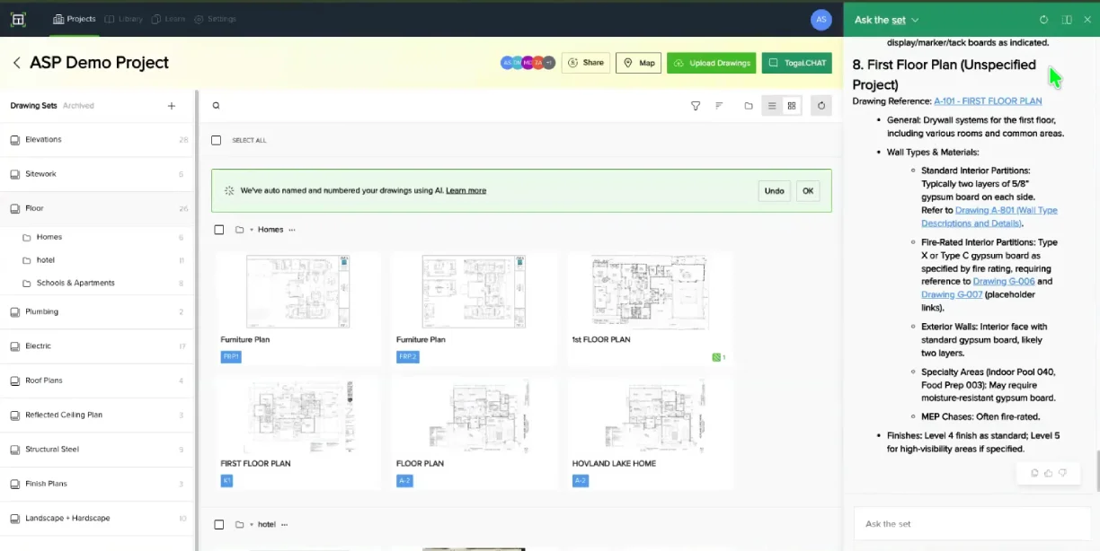Collapse the hotel folder group
Image resolution: width=1100 pixels, height=551 pixels.
[252, 524]
